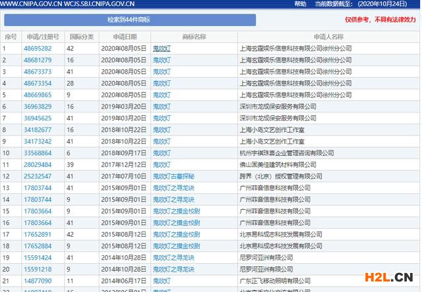The image size is (422, 292).
Task: Open registration number 48669865
Action: point(38,95)
